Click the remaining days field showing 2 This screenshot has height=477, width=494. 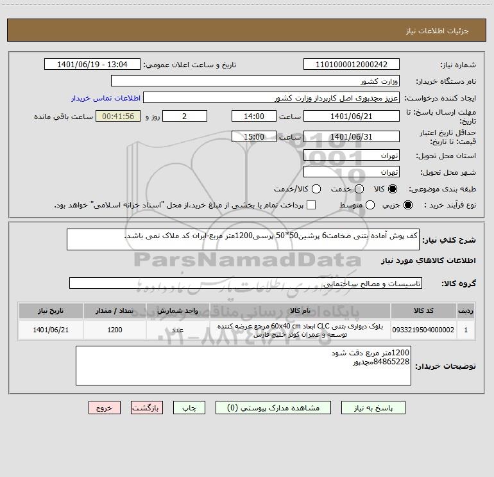(185, 116)
